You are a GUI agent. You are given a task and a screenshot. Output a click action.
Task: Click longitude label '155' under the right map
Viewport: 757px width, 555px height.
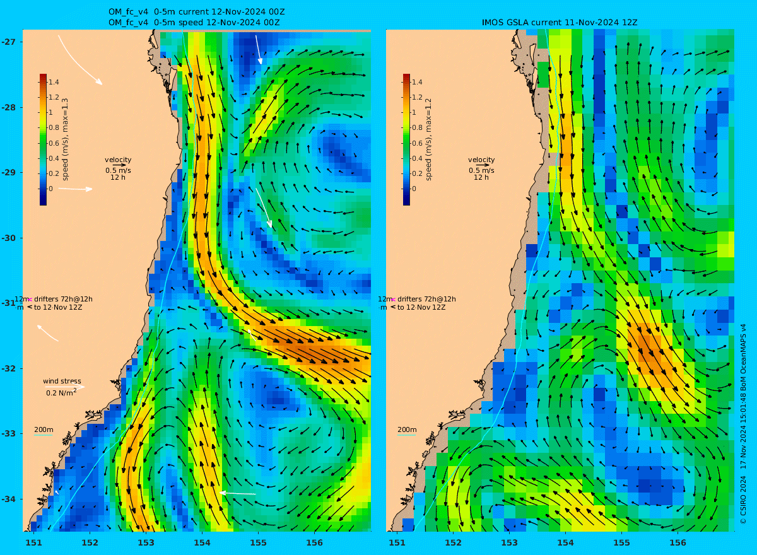click(x=621, y=542)
